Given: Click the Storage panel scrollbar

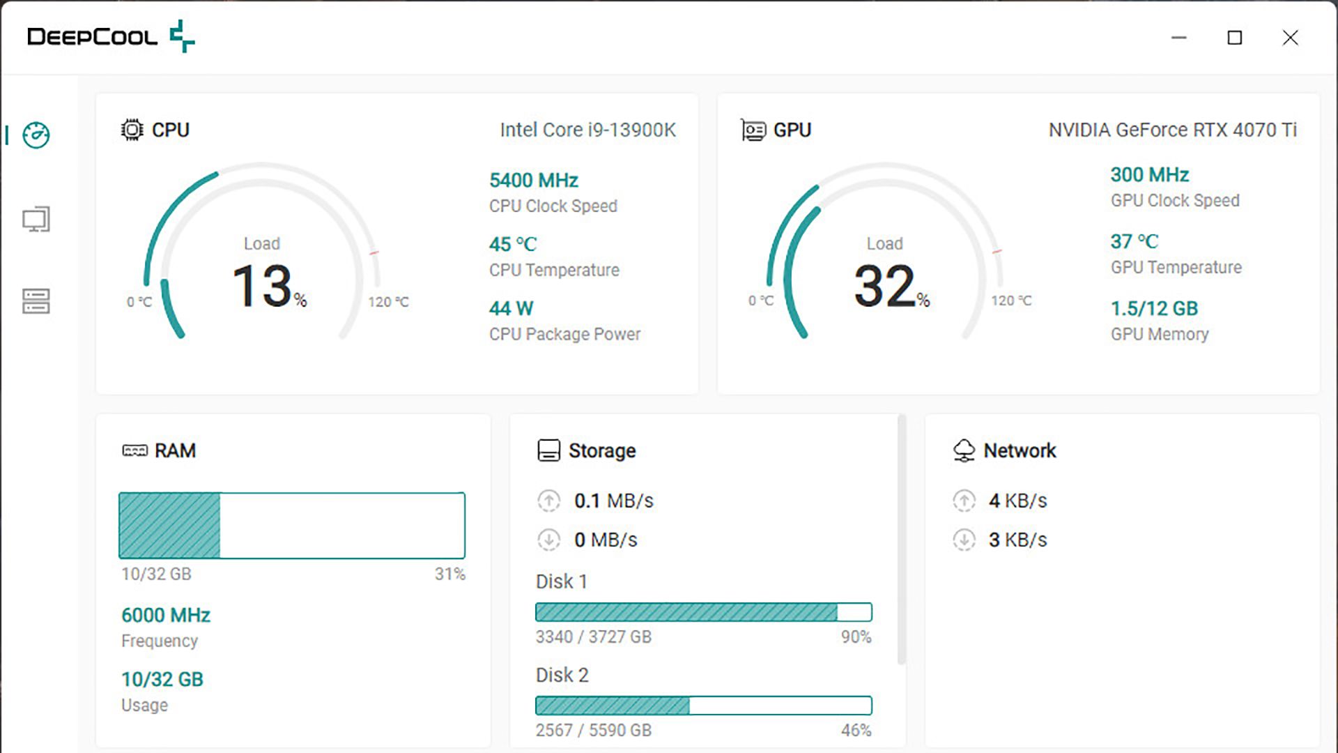Looking at the screenshot, I should point(901,540).
